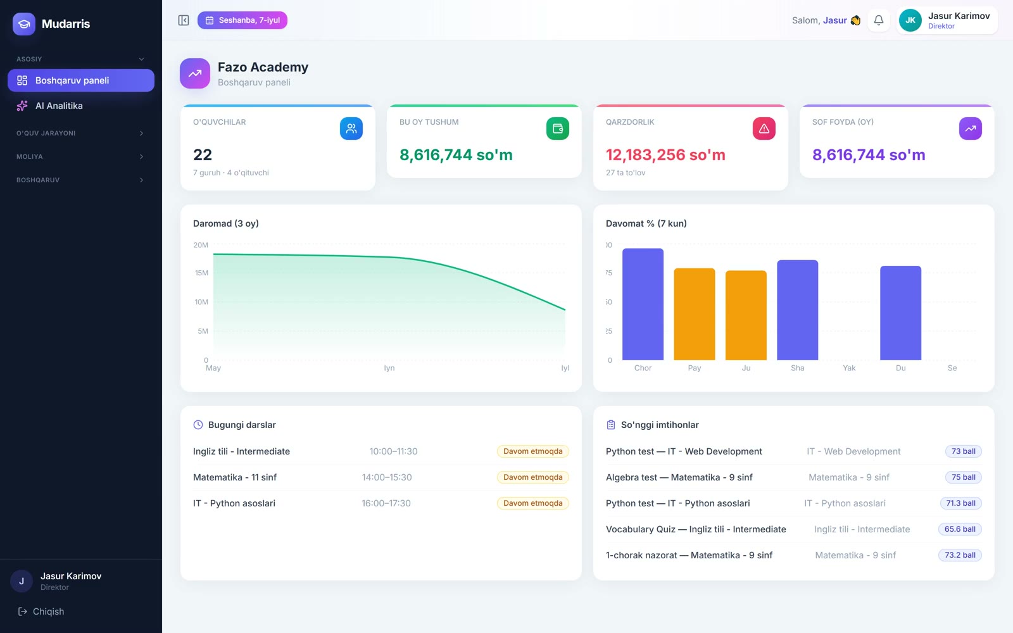Screen dimensions: 1013x633
Task: Click Davom etmoqda badge for IT Python
Action: 533,503
